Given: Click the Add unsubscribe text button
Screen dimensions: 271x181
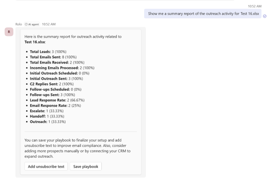Looking at the screenshot, I should point(46,167).
